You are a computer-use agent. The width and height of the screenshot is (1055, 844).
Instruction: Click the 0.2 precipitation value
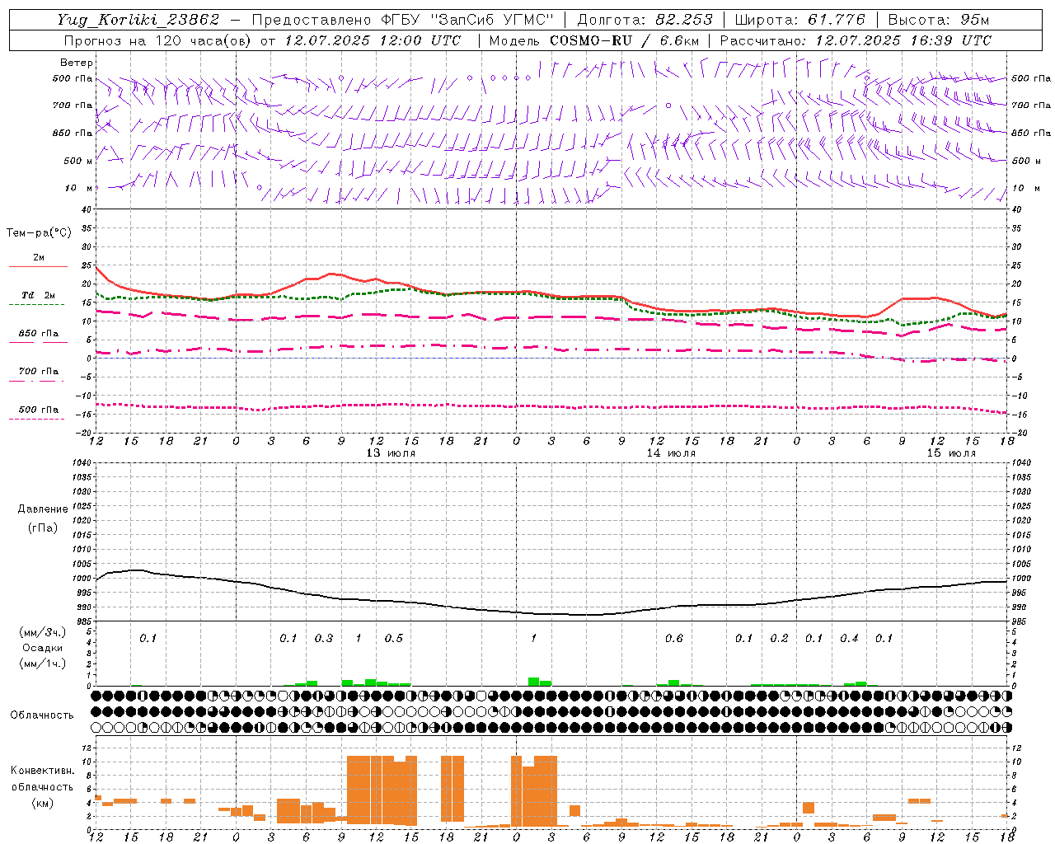tap(779, 639)
